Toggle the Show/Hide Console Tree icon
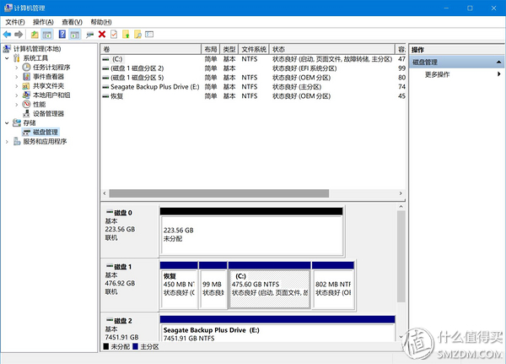 (x=47, y=35)
